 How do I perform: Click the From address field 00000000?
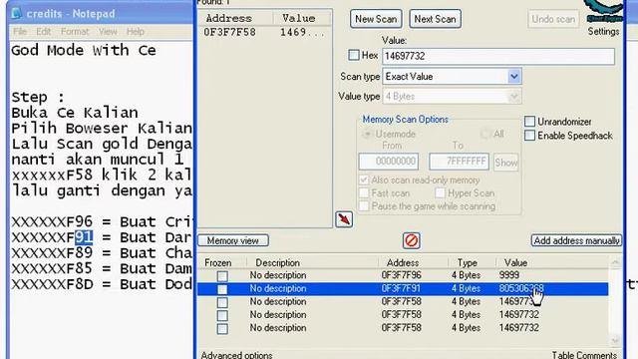389,162
